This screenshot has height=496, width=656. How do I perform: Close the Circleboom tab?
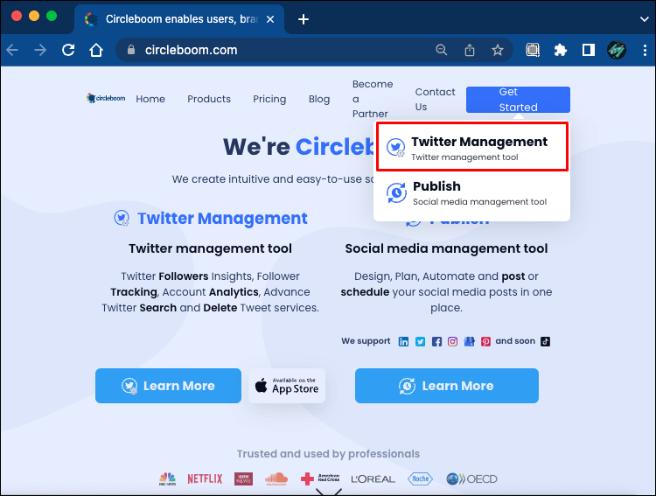[270, 19]
